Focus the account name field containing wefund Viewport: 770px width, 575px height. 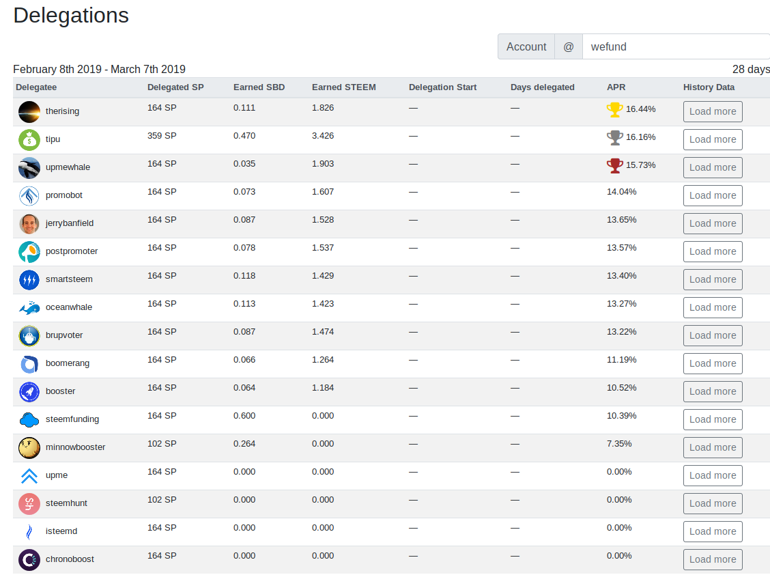676,46
